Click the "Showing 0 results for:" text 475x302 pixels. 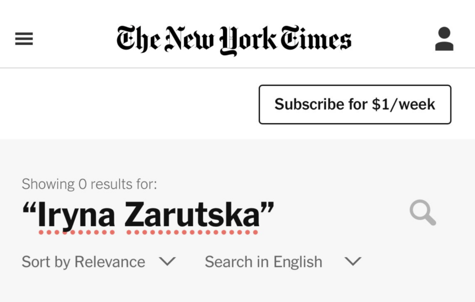click(x=90, y=184)
